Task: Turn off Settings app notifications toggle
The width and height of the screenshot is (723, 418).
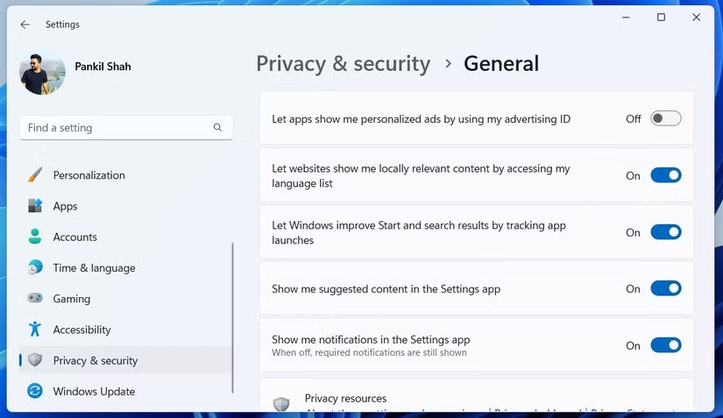Action: [x=666, y=345]
